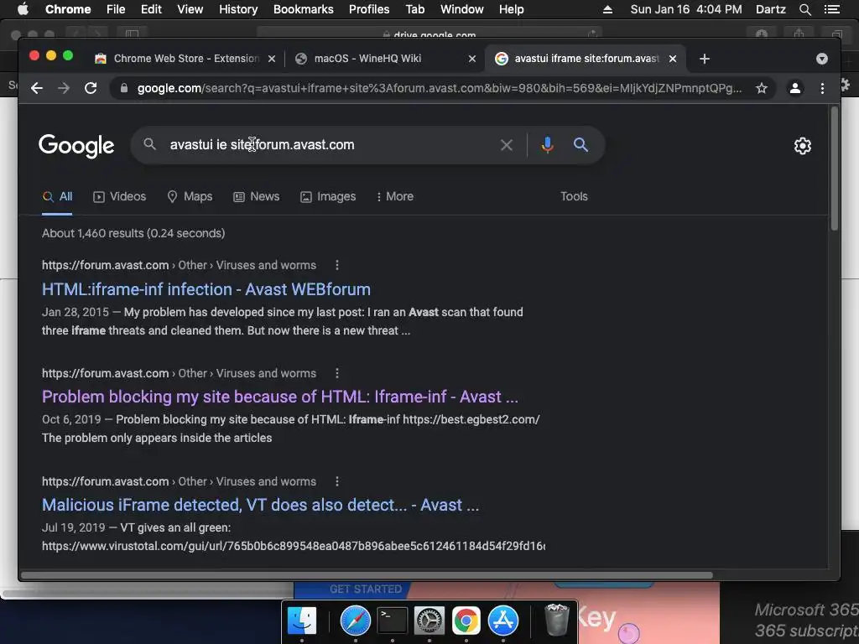
Task: Switch to Maps search results
Action: (190, 196)
